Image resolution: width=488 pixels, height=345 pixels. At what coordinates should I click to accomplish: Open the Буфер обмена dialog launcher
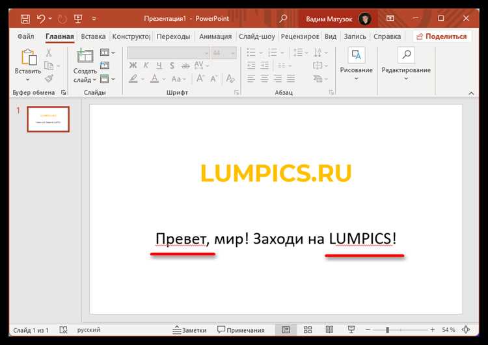[64, 92]
